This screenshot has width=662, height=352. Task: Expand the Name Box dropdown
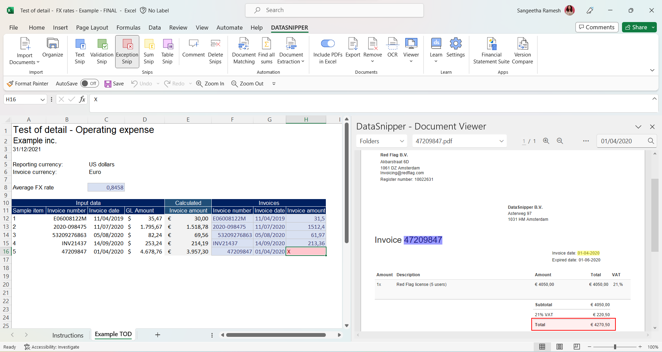tap(43, 100)
